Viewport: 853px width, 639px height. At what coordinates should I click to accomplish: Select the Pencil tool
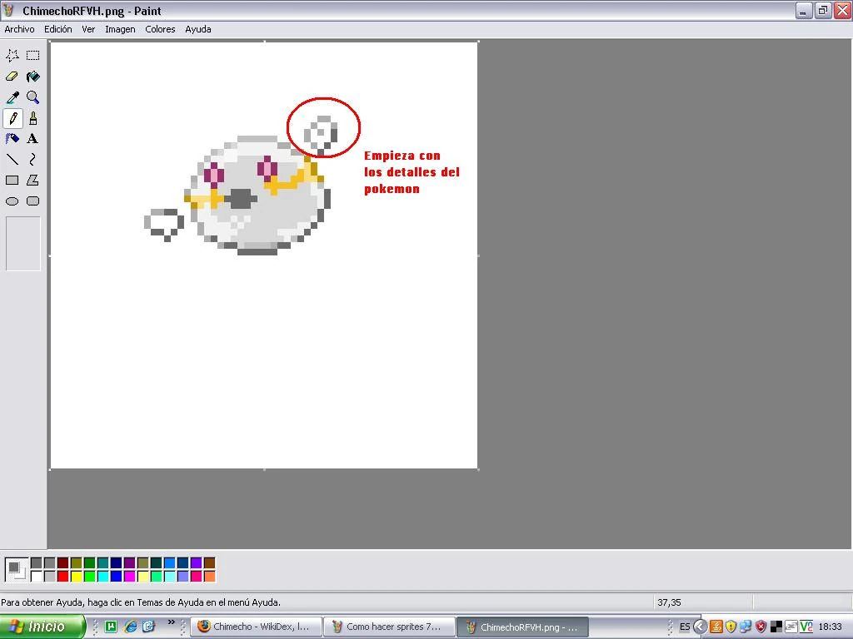point(12,118)
